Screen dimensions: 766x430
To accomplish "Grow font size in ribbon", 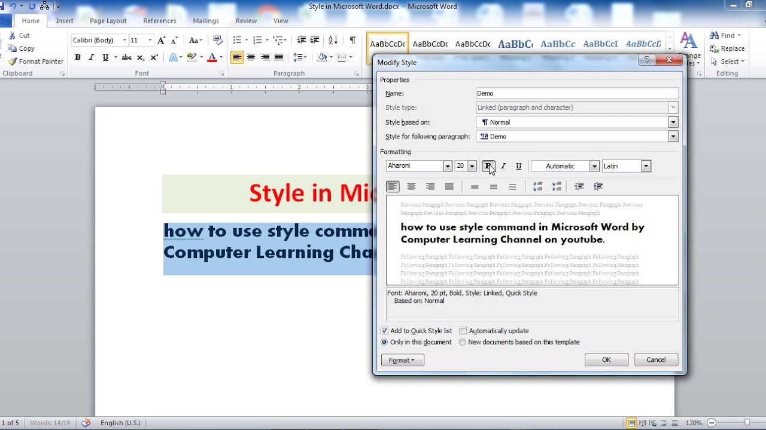I will tap(161, 40).
